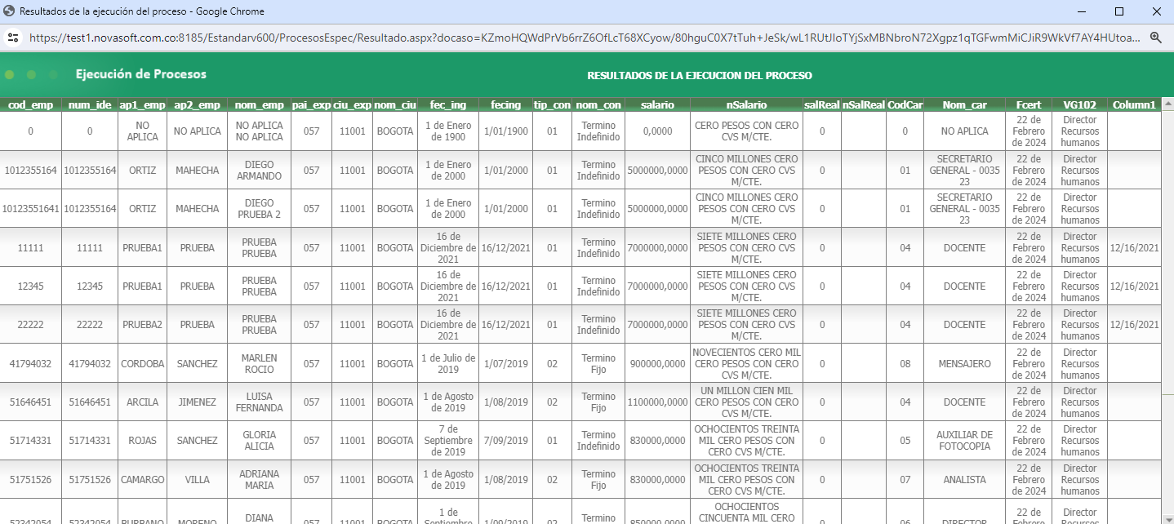Click 'NOVECIENTOS CERO MIL' salary text cell
Screen dimensions: 1174x524
(747, 364)
